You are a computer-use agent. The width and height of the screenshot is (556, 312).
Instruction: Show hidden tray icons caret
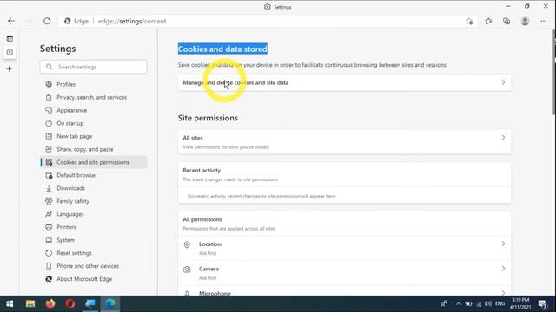tap(459, 303)
